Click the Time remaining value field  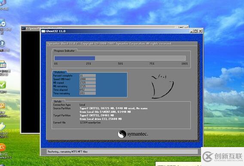pyautogui.click(x=88, y=93)
